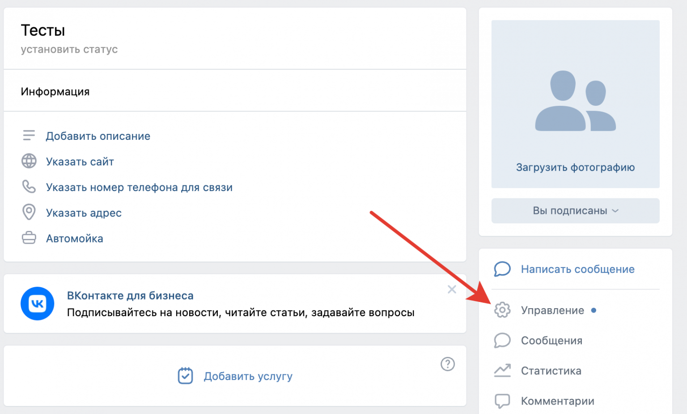Open Управление community settings menu item
Screen dimensions: 687x414
[x=552, y=310]
